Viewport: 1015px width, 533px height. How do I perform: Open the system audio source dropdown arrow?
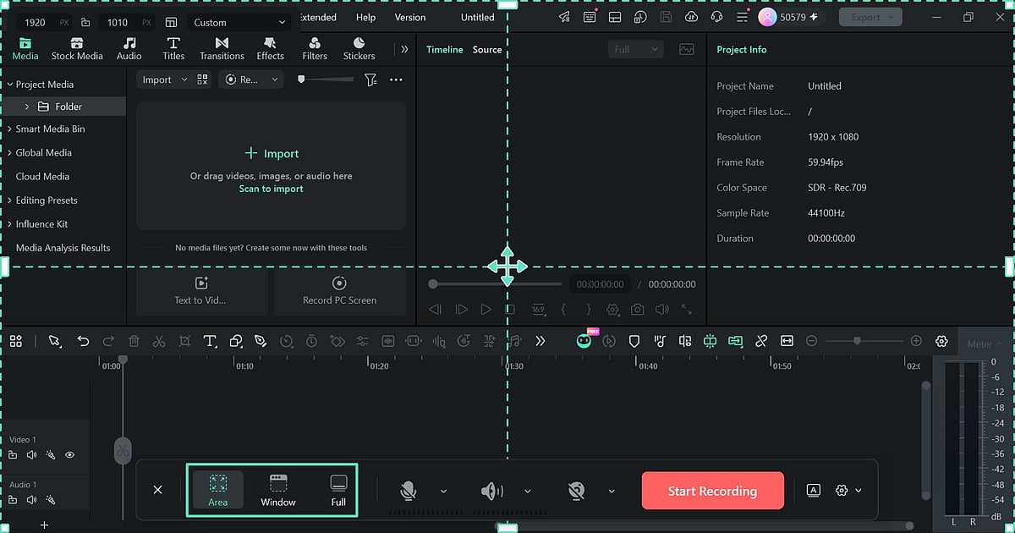(x=528, y=491)
